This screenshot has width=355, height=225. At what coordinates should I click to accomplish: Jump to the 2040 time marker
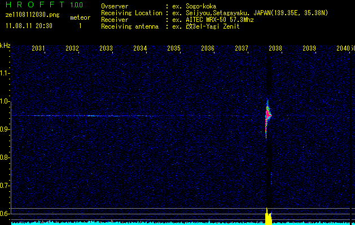(x=343, y=48)
